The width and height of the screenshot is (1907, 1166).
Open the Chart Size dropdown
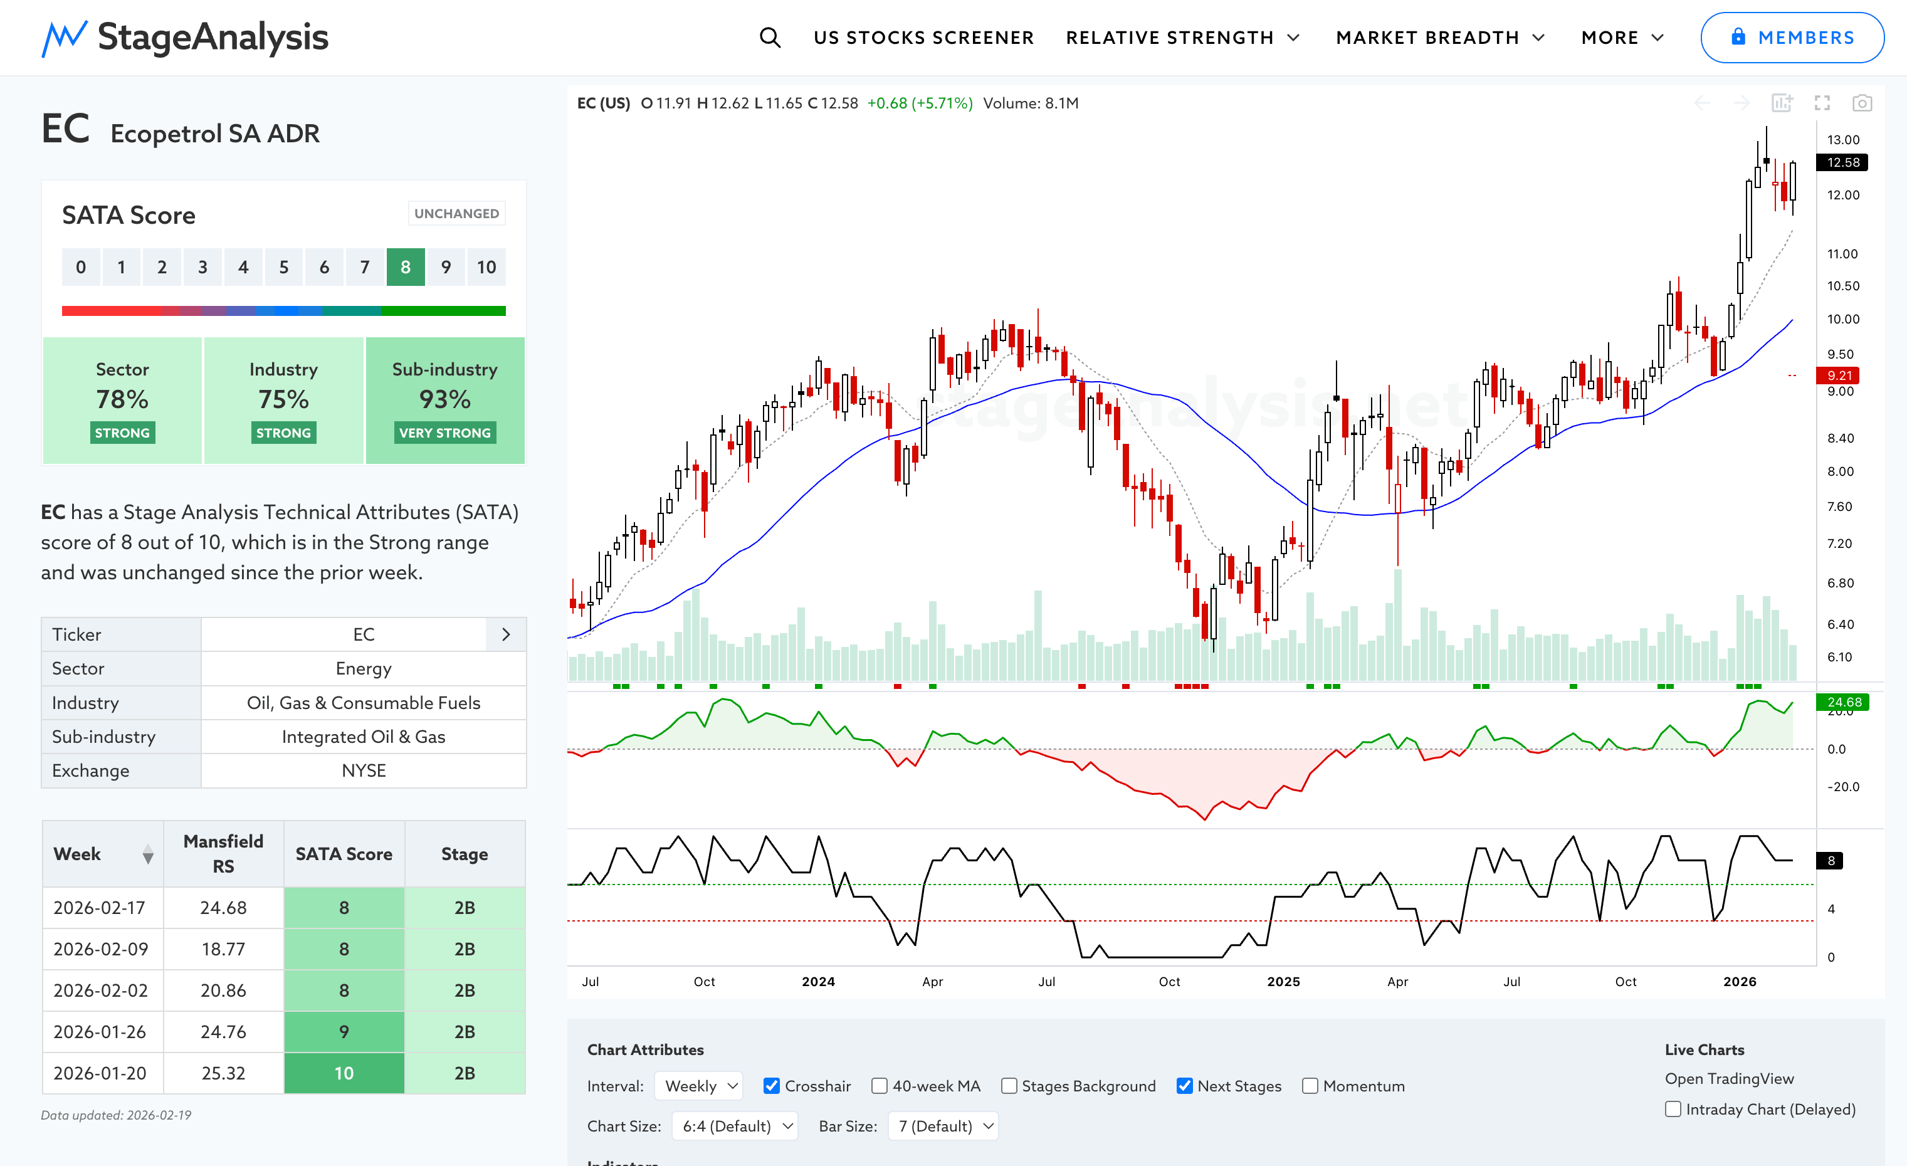pos(735,1126)
